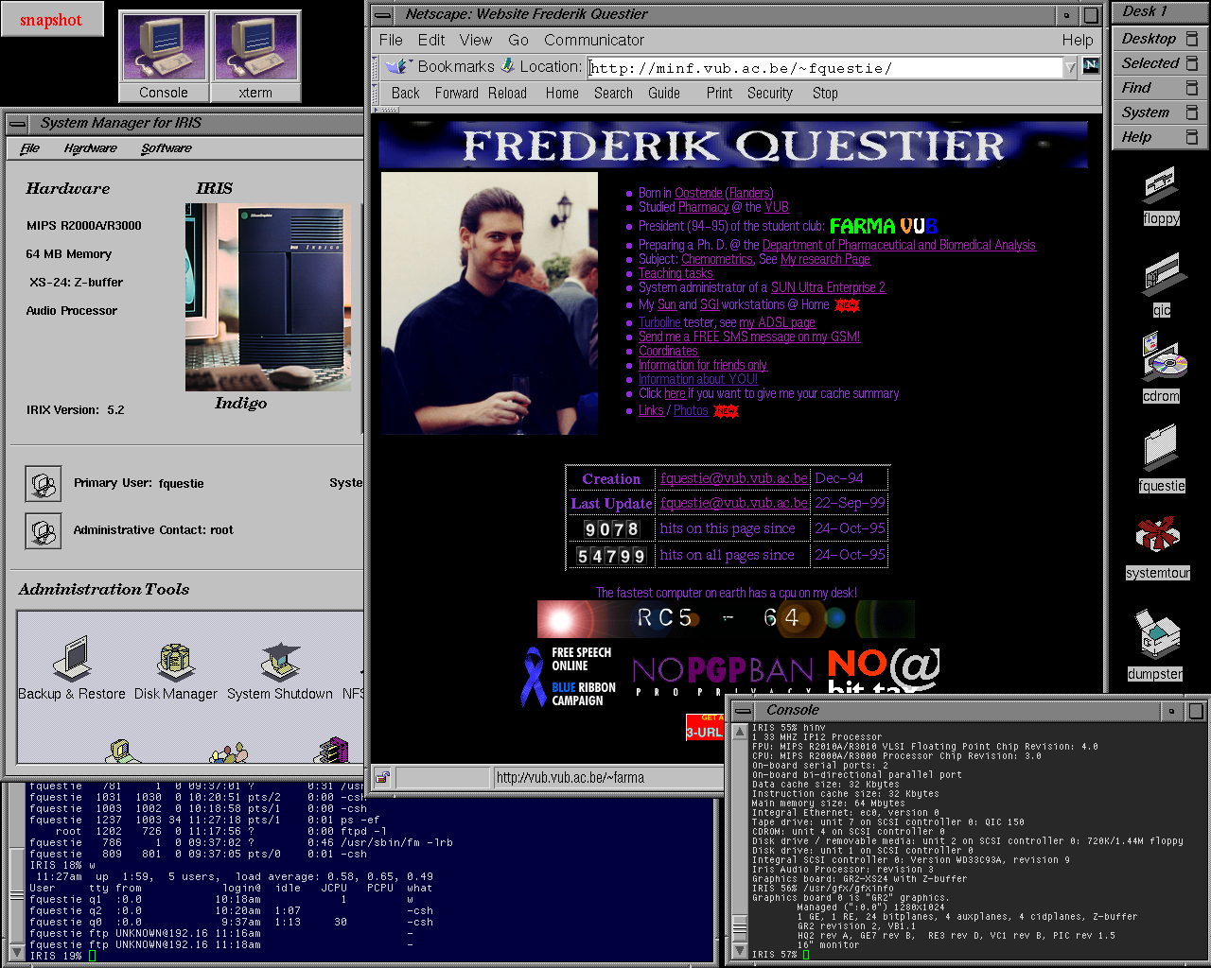Open the dumpster icon on desktop
This screenshot has height=968, width=1211.
(x=1156, y=635)
